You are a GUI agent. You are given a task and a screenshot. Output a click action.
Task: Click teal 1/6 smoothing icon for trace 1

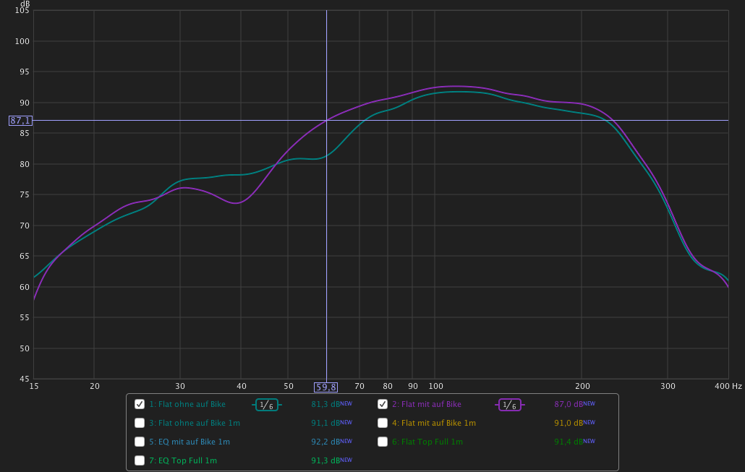click(266, 405)
